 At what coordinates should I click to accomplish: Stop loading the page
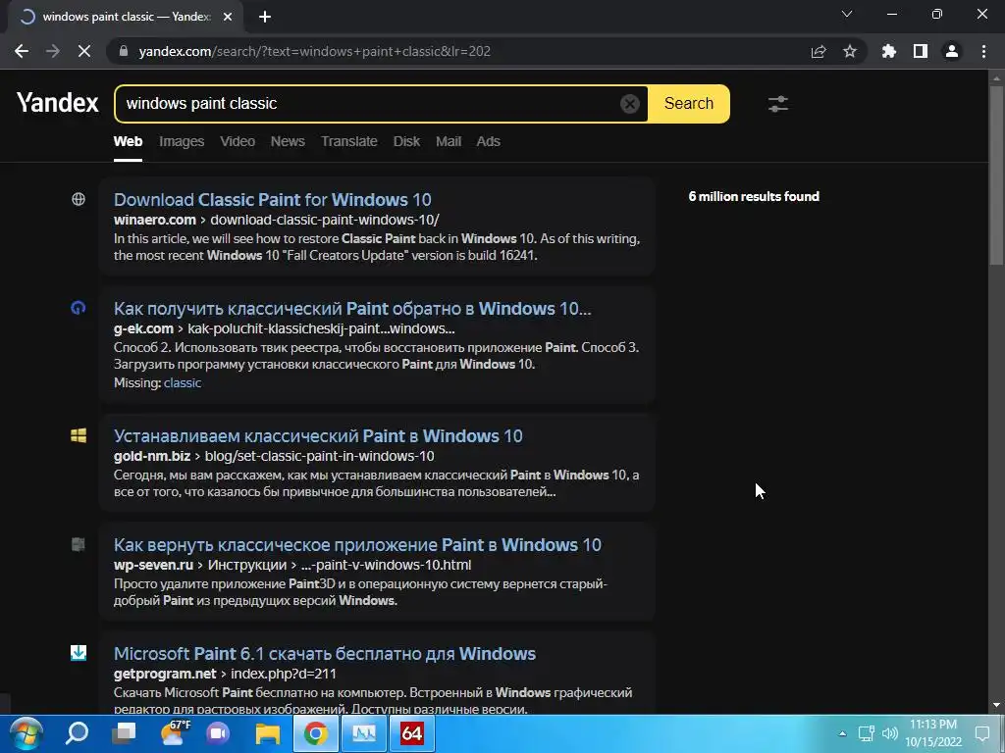tap(84, 51)
